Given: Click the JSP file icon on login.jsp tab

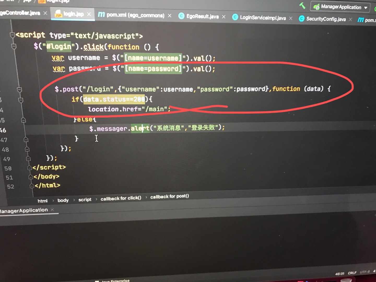Looking at the screenshot, I should (58, 14).
